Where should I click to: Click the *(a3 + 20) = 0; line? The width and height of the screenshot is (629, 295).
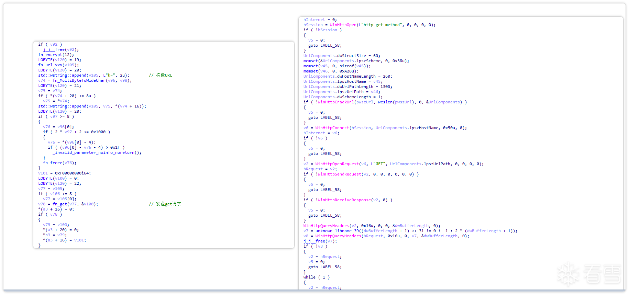(x=61, y=230)
